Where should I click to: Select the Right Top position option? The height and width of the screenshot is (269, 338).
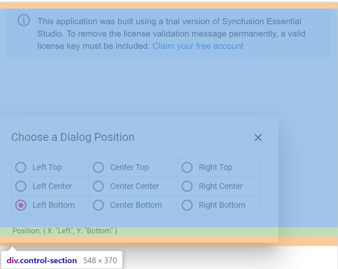[187, 167]
